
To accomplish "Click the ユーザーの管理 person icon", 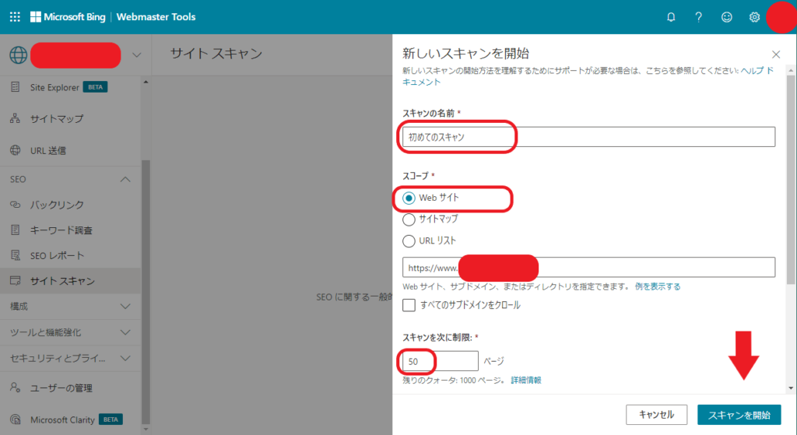I will point(16,388).
